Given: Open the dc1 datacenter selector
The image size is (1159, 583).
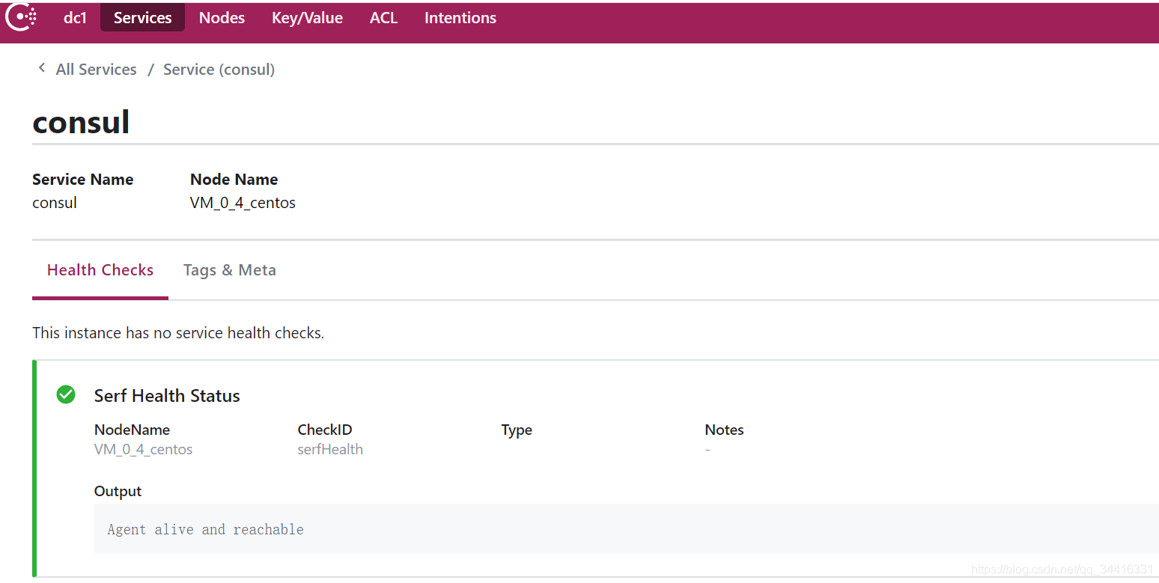Looking at the screenshot, I should 75,18.
